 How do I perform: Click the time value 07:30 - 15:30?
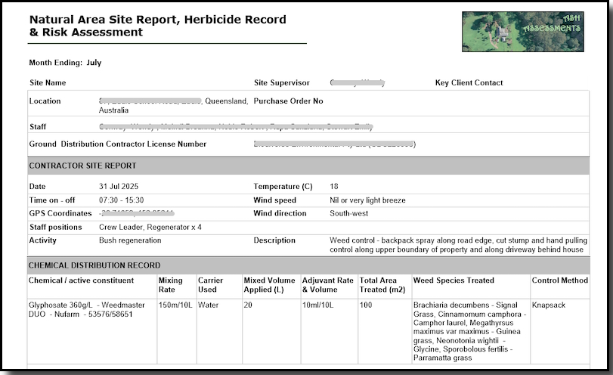[122, 200]
